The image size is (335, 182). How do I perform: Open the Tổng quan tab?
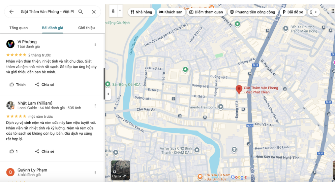[19, 28]
